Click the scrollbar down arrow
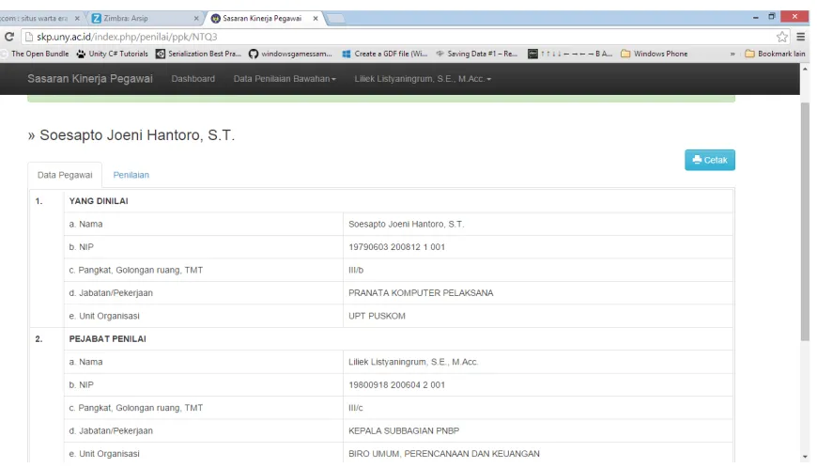The height and width of the screenshot is (468, 817). tap(805, 456)
